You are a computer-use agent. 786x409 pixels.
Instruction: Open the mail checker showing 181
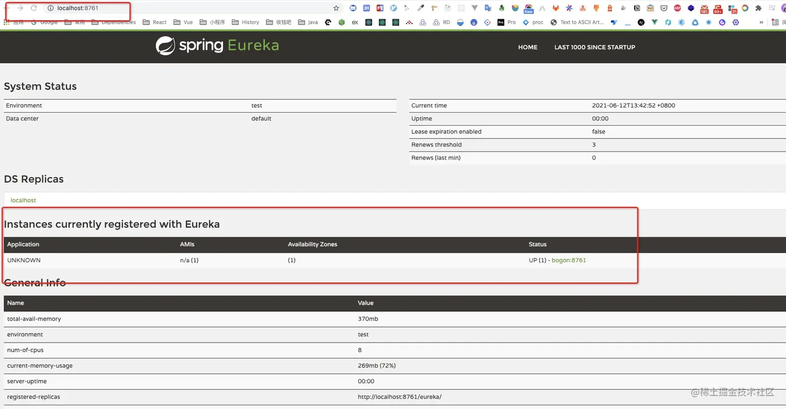pyautogui.click(x=704, y=9)
